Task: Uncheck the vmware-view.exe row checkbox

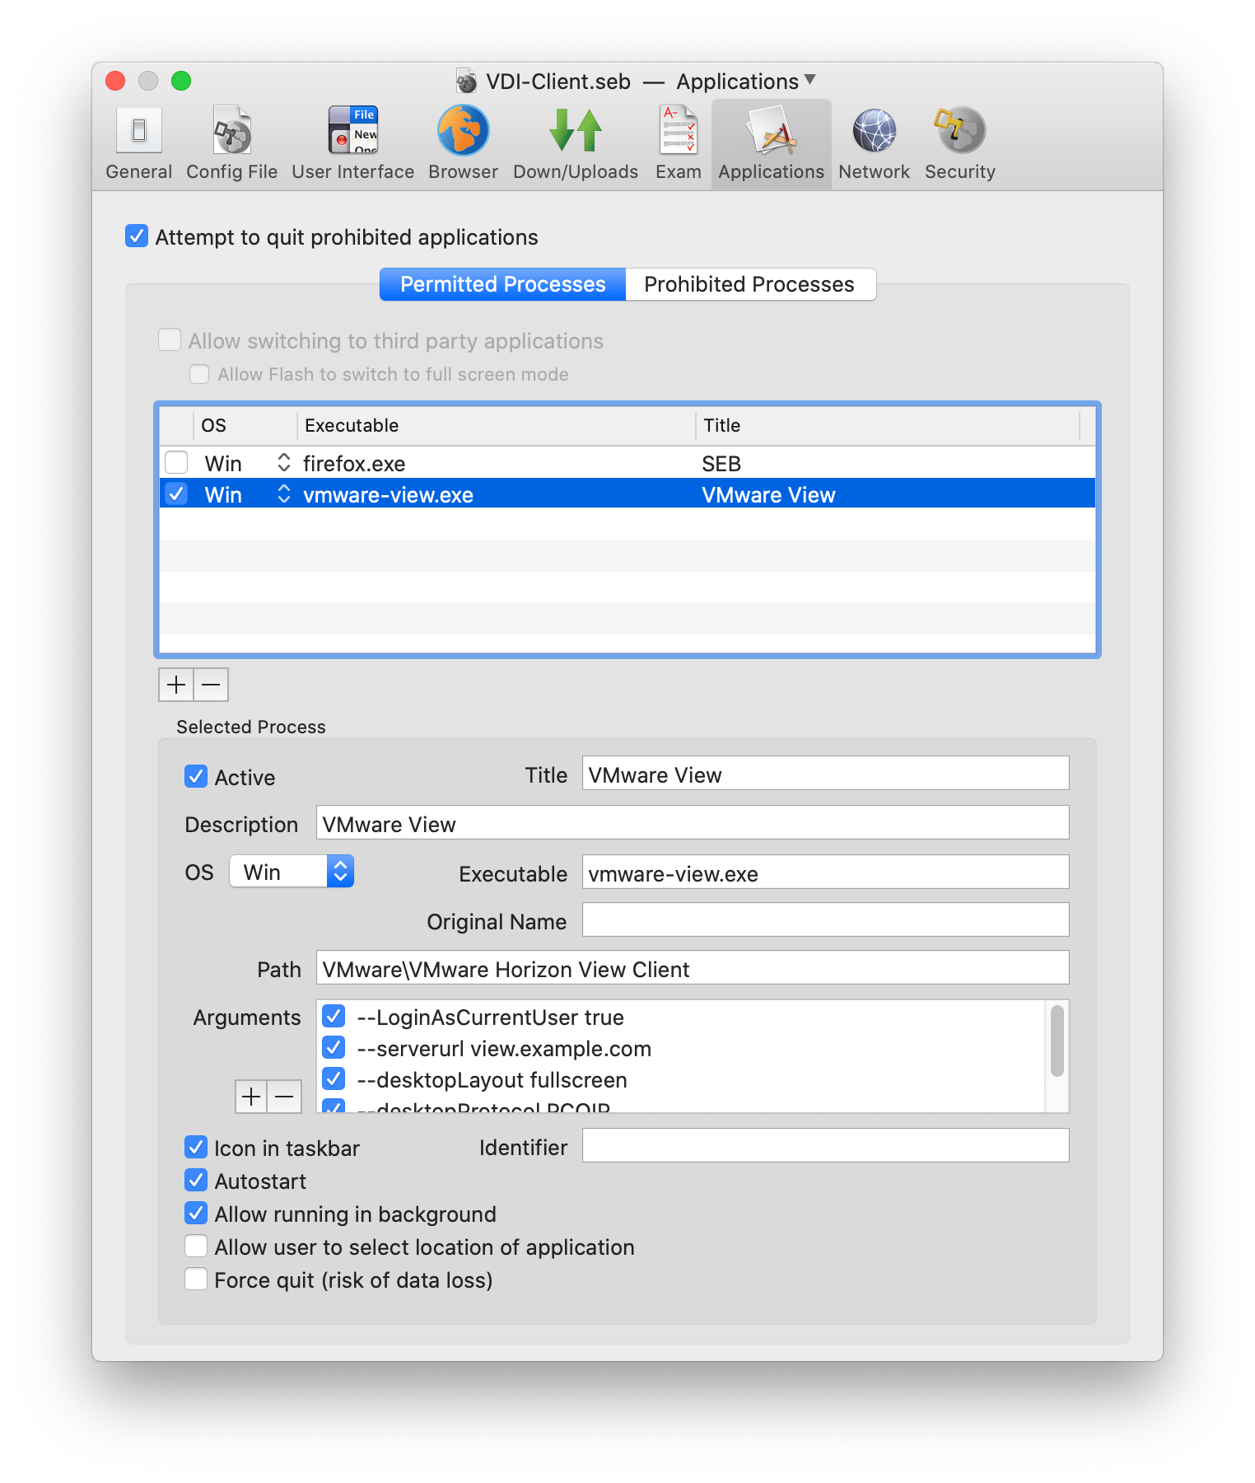Action: [x=176, y=494]
